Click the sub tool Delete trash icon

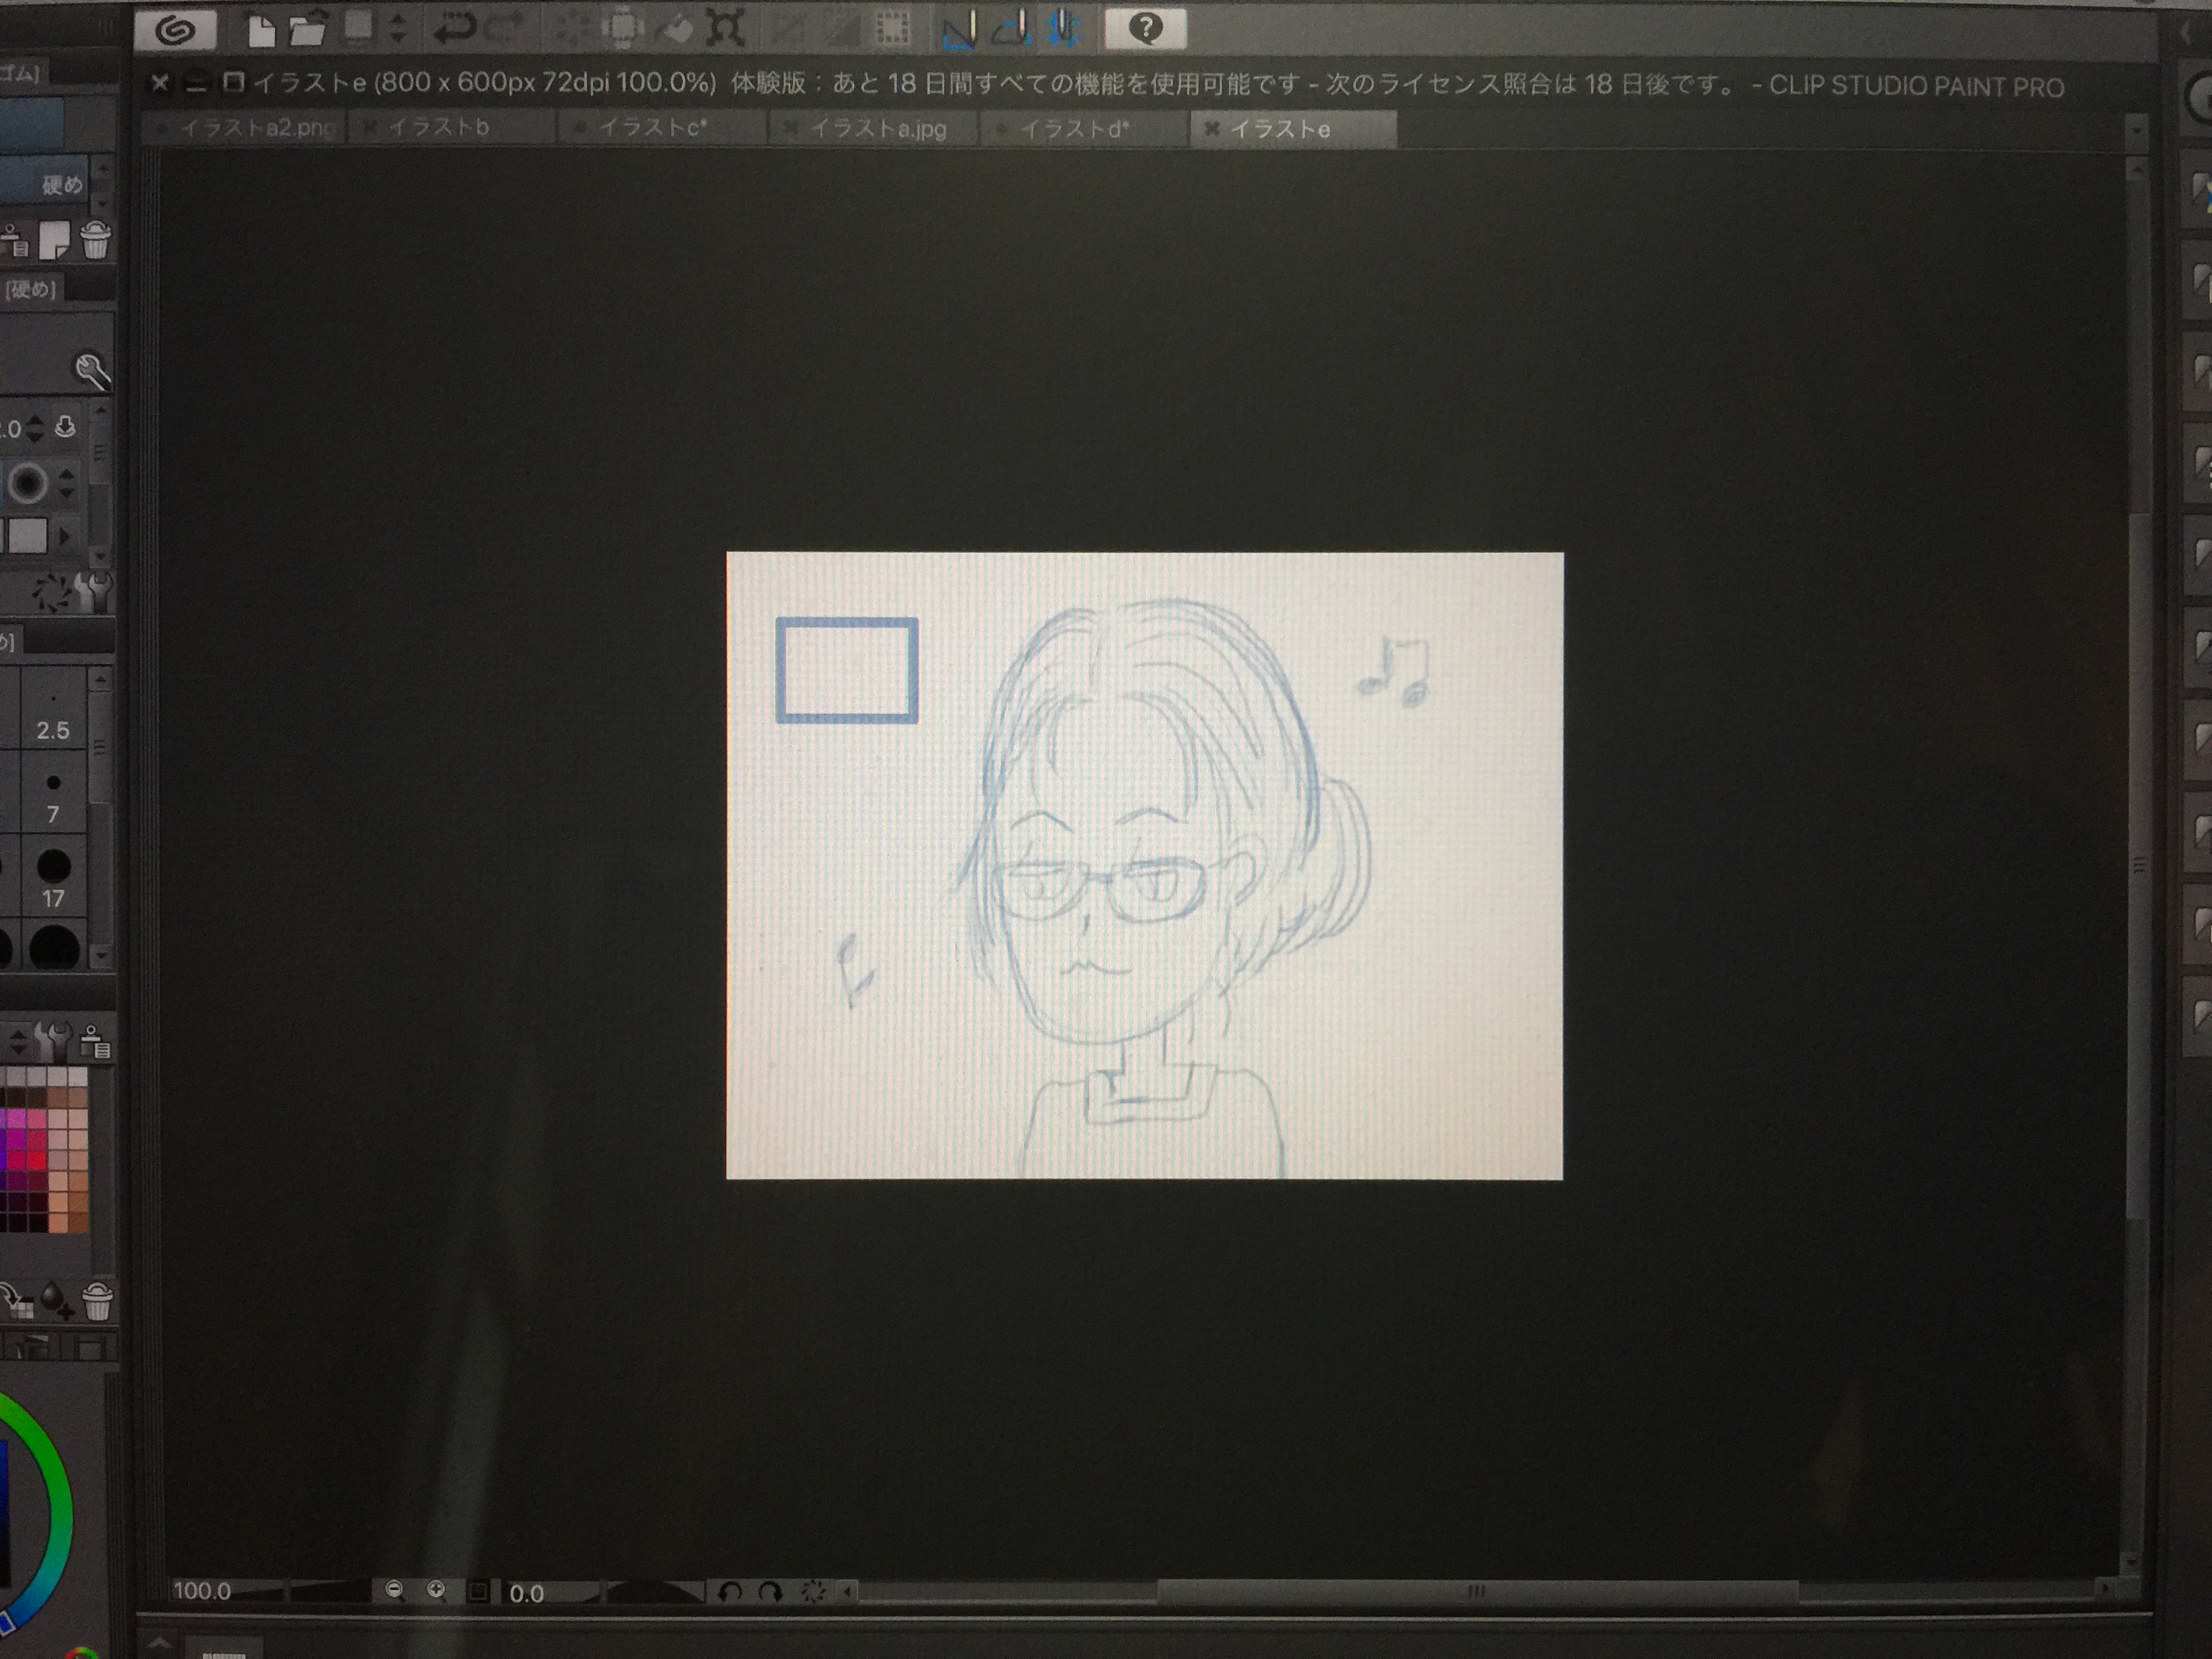click(x=95, y=240)
